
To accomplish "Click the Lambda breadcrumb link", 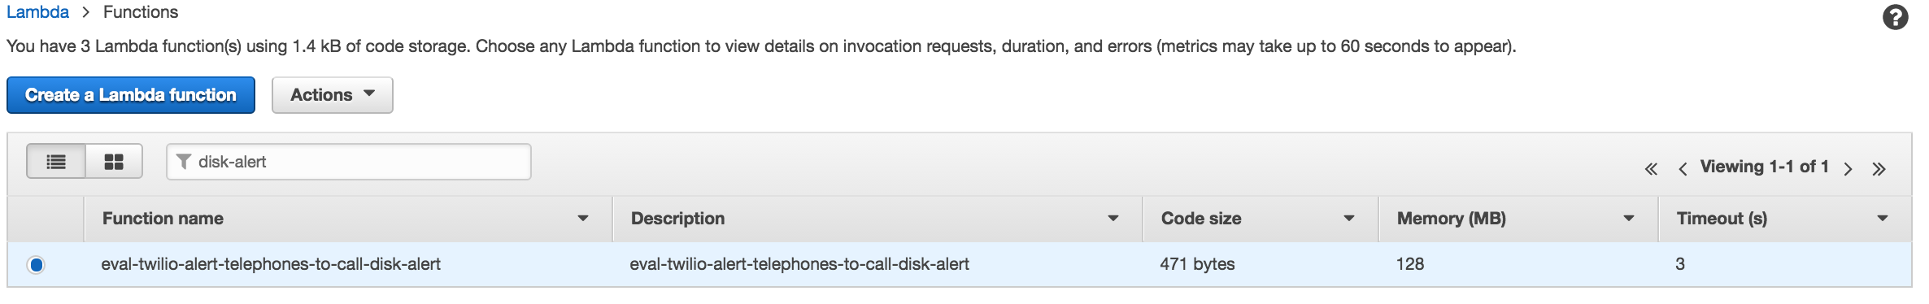I will 37,12.
